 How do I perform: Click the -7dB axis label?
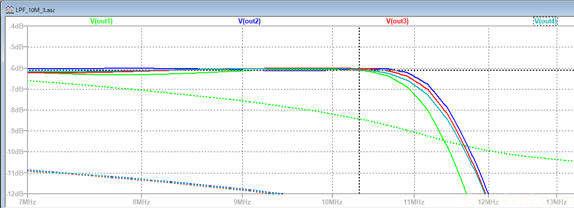[17, 89]
